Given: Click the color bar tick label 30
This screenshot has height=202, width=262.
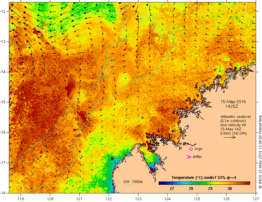Looking at the screenshot, I should tap(230, 189).
